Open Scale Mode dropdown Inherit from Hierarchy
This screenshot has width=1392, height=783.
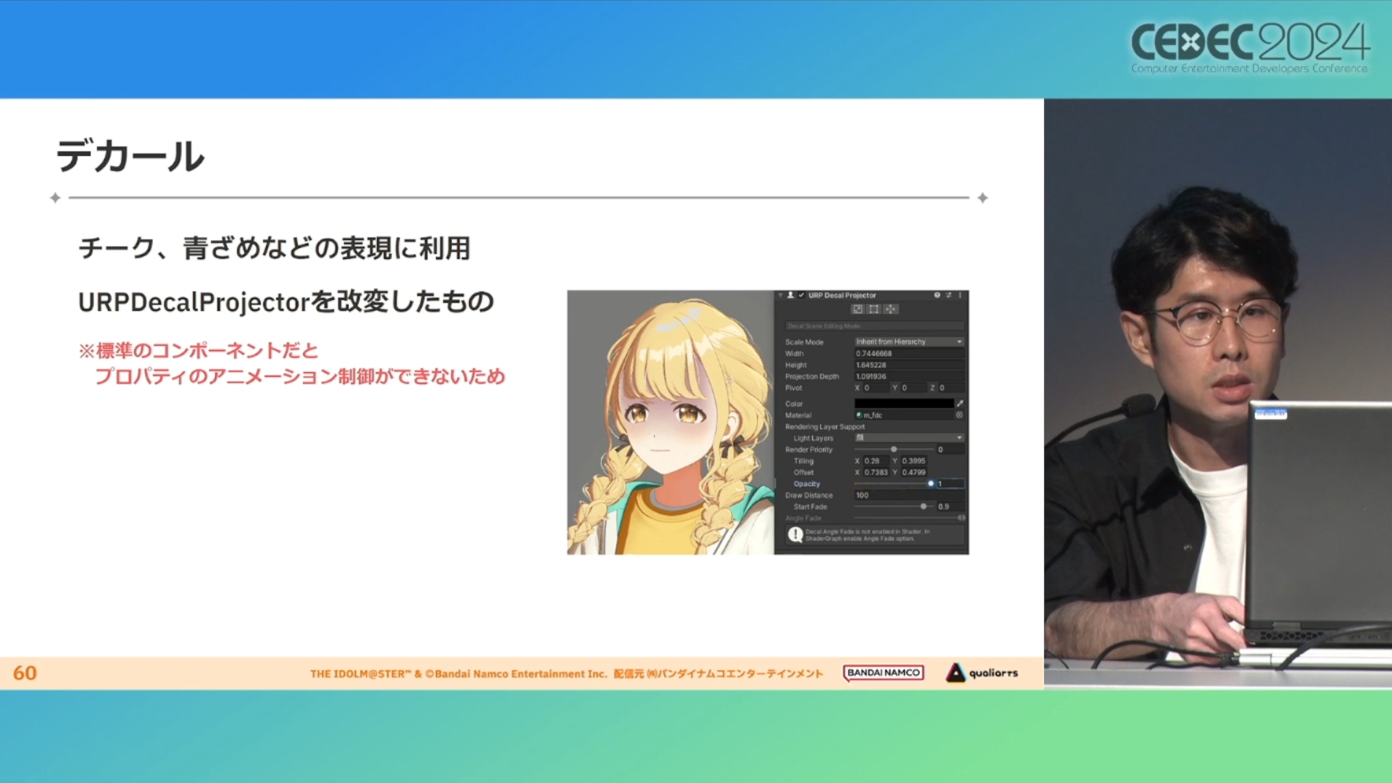click(909, 341)
